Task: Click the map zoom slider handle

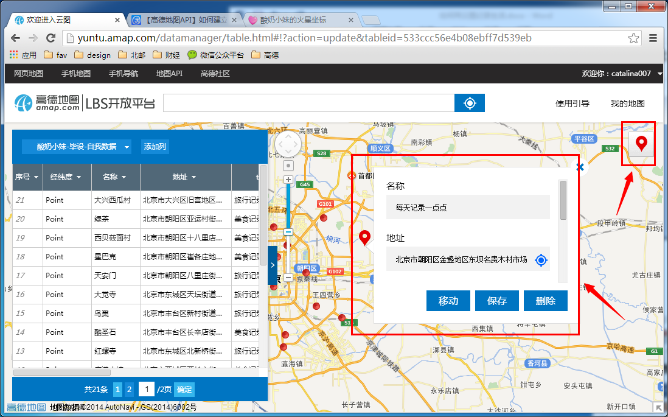Action: click(x=288, y=232)
